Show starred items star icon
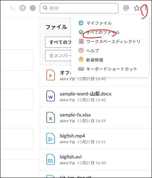 tap(137, 8)
